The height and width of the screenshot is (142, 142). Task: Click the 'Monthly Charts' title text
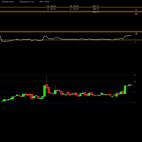8,2
